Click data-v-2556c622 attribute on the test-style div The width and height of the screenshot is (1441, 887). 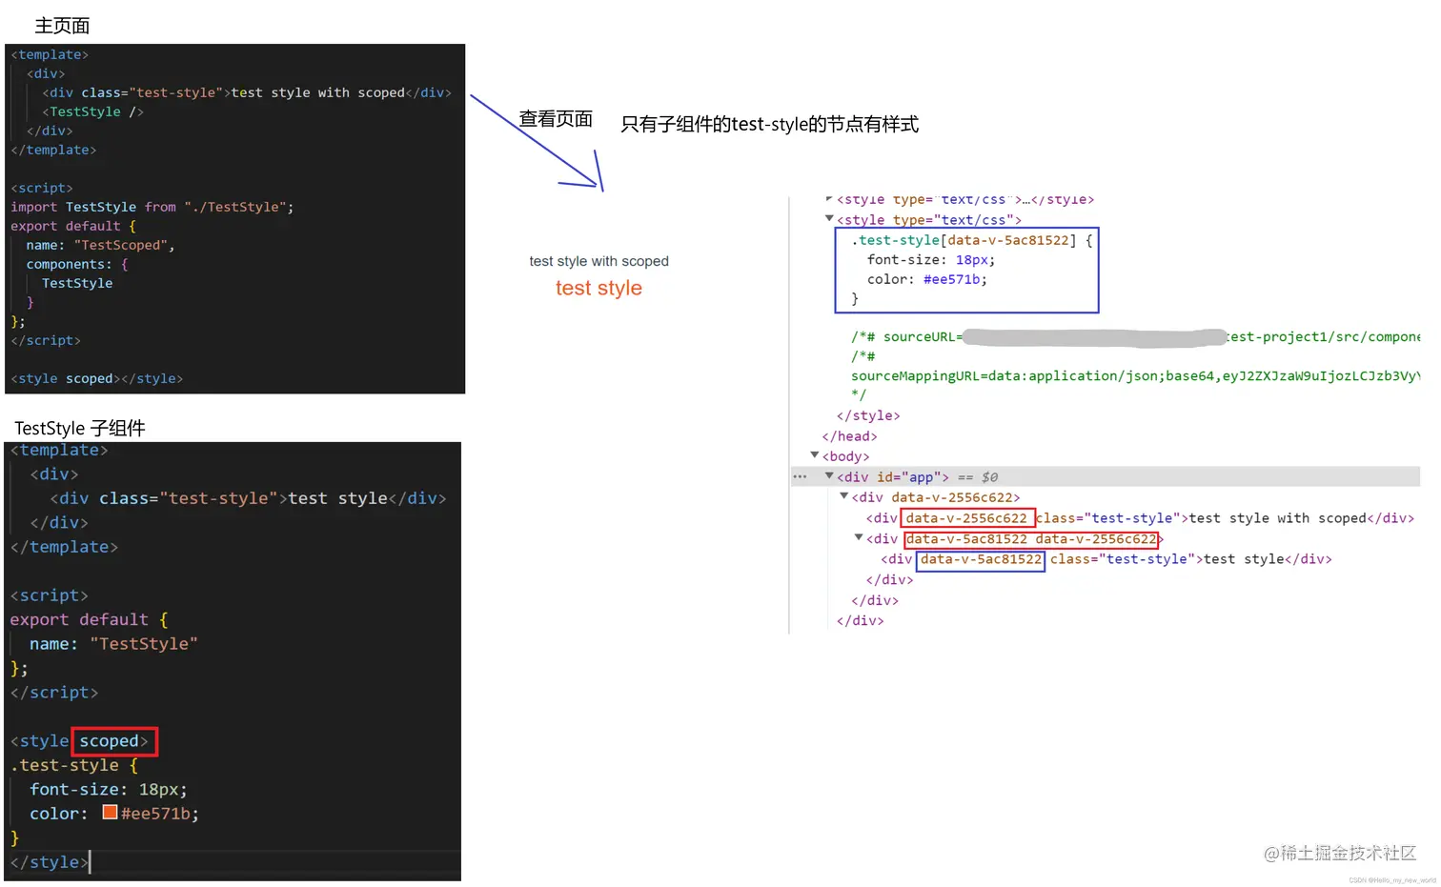click(966, 518)
